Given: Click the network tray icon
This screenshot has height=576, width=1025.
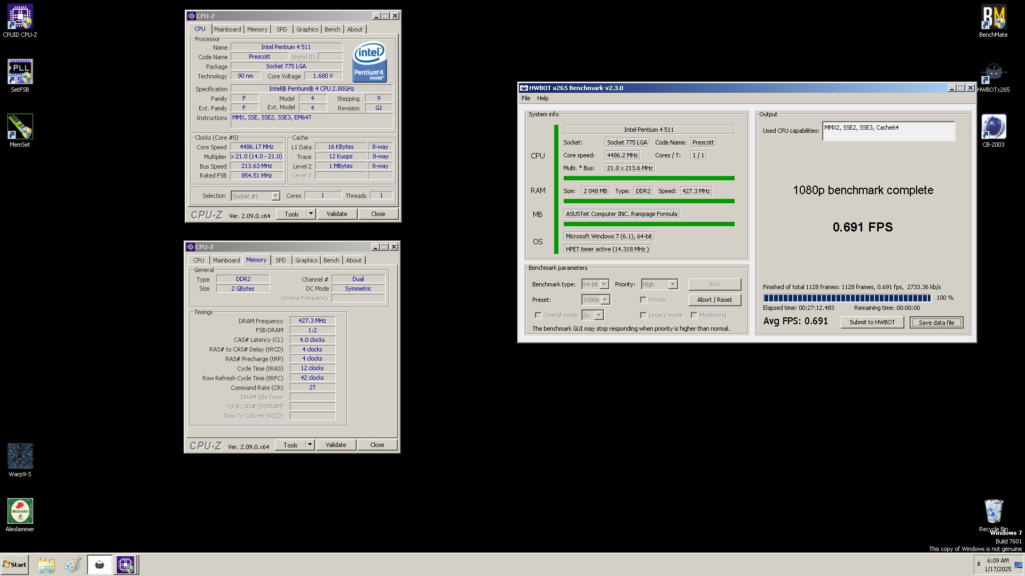Looking at the screenshot, I should (1018, 565).
